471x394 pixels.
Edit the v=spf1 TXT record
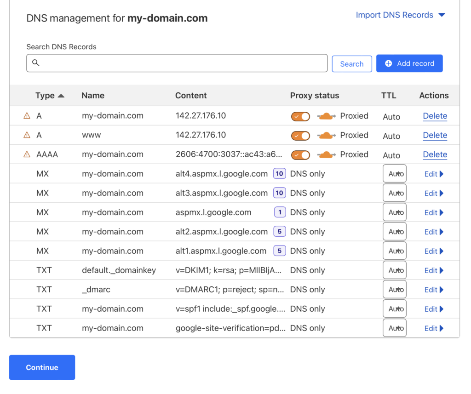434,309
